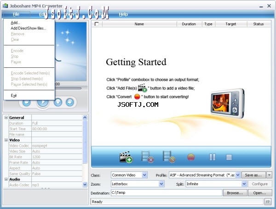Click the Destination path field
This screenshot has width=276, height=209.
pyautogui.click(x=167, y=192)
